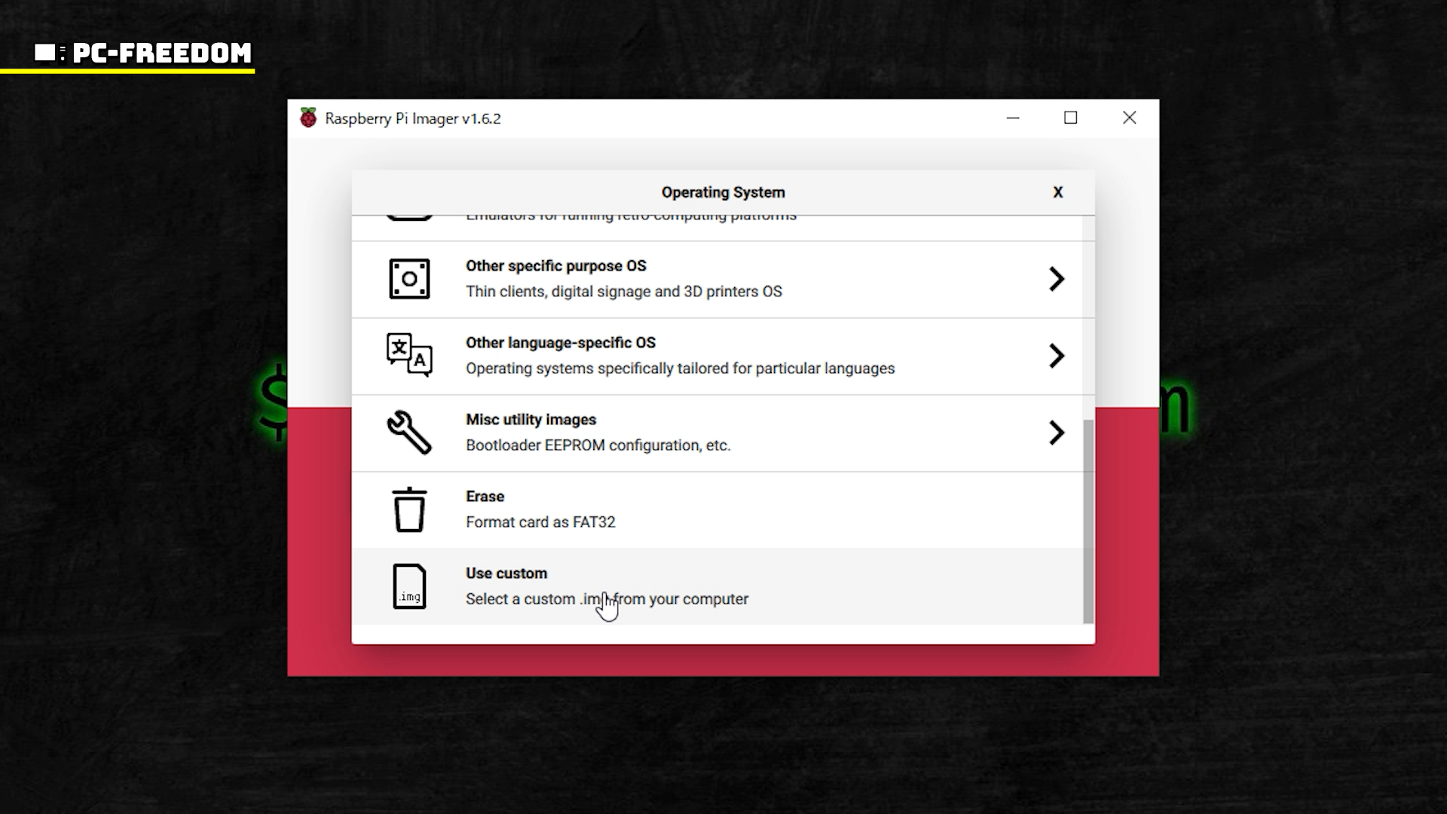The image size is (1447, 814).
Task: Expand Misc utility images chevron
Action: tap(1057, 433)
